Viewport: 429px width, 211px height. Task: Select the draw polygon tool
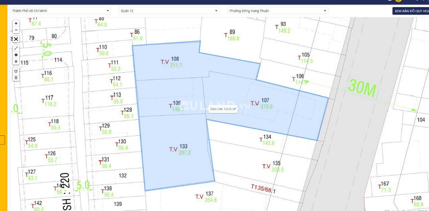click(16, 55)
